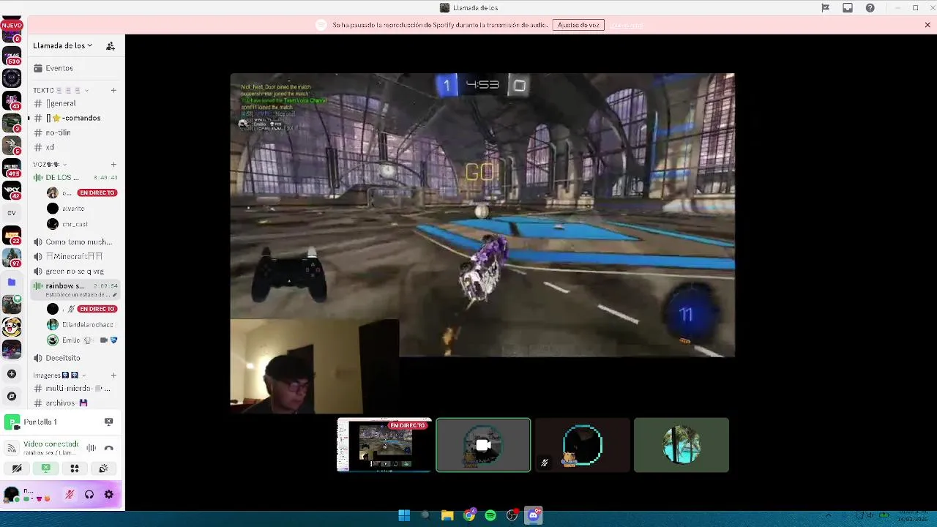This screenshot has width=937, height=527.
Task: Open Discord taskbar icon
Action: click(534, 515)
